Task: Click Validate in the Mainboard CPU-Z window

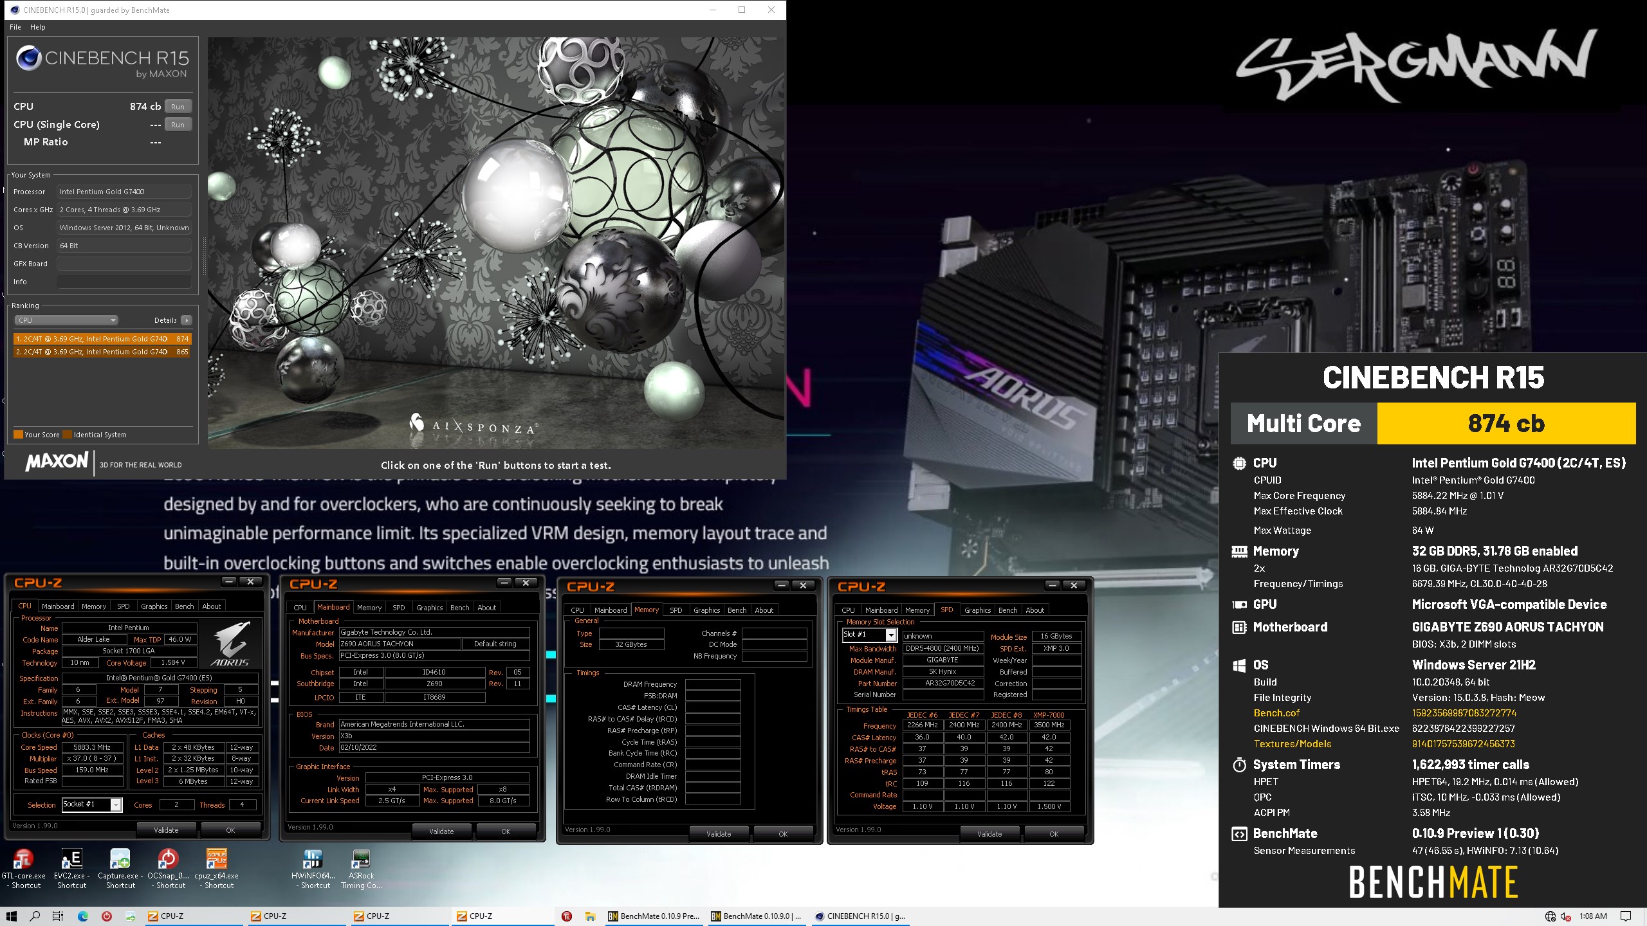Action: point(441,831)
